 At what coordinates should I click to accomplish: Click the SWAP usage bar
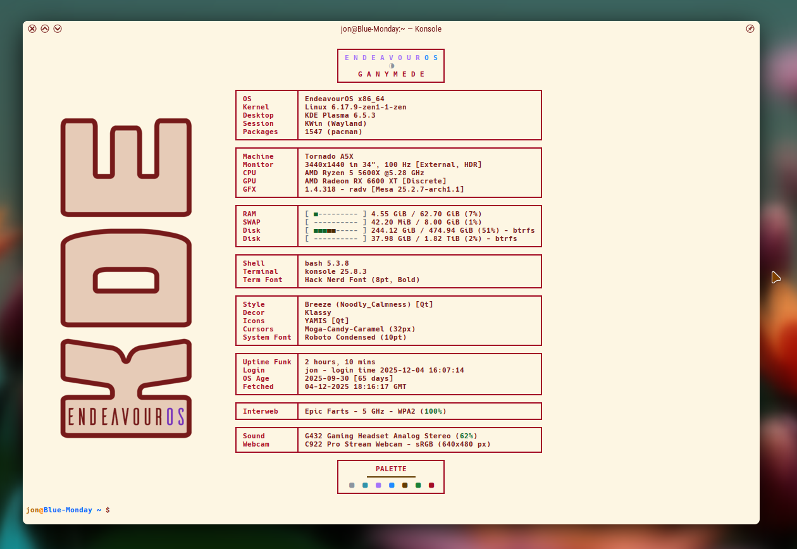(x=336, y=223)
